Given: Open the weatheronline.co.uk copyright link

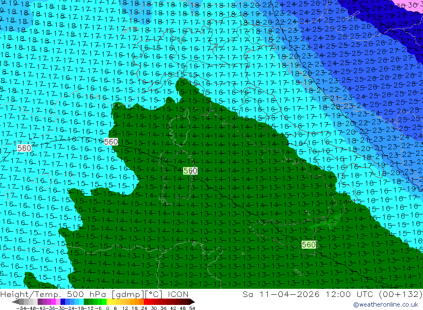Looking at the screenshot, I should [385, 305].
